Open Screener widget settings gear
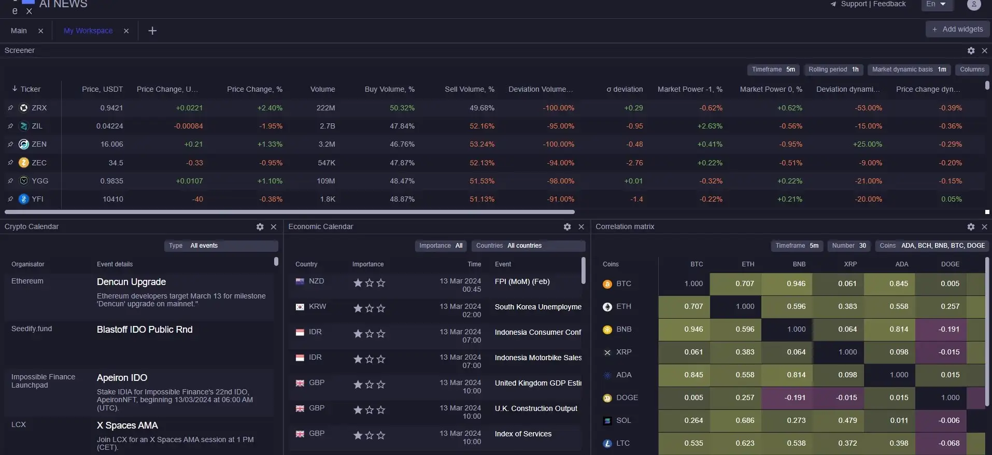This screenshot has width=992, height=455. [971, 51]
